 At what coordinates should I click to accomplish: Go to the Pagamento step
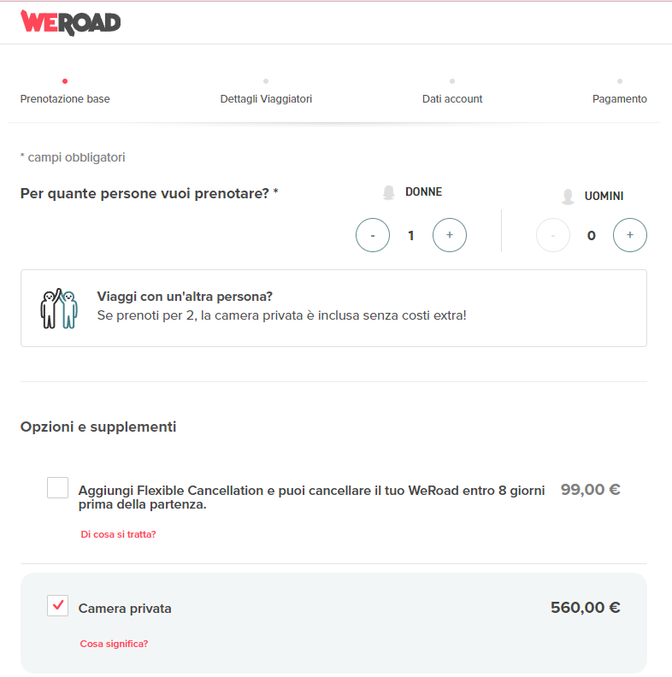tap(620, 99)
